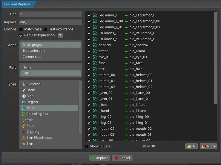The height and width of the screenshot is (165, 221).
Task: Click the Find input field
Action: [x=50, y=14]
